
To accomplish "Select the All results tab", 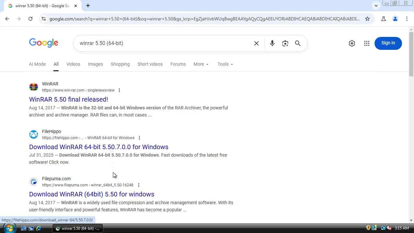I will point(56,64).
